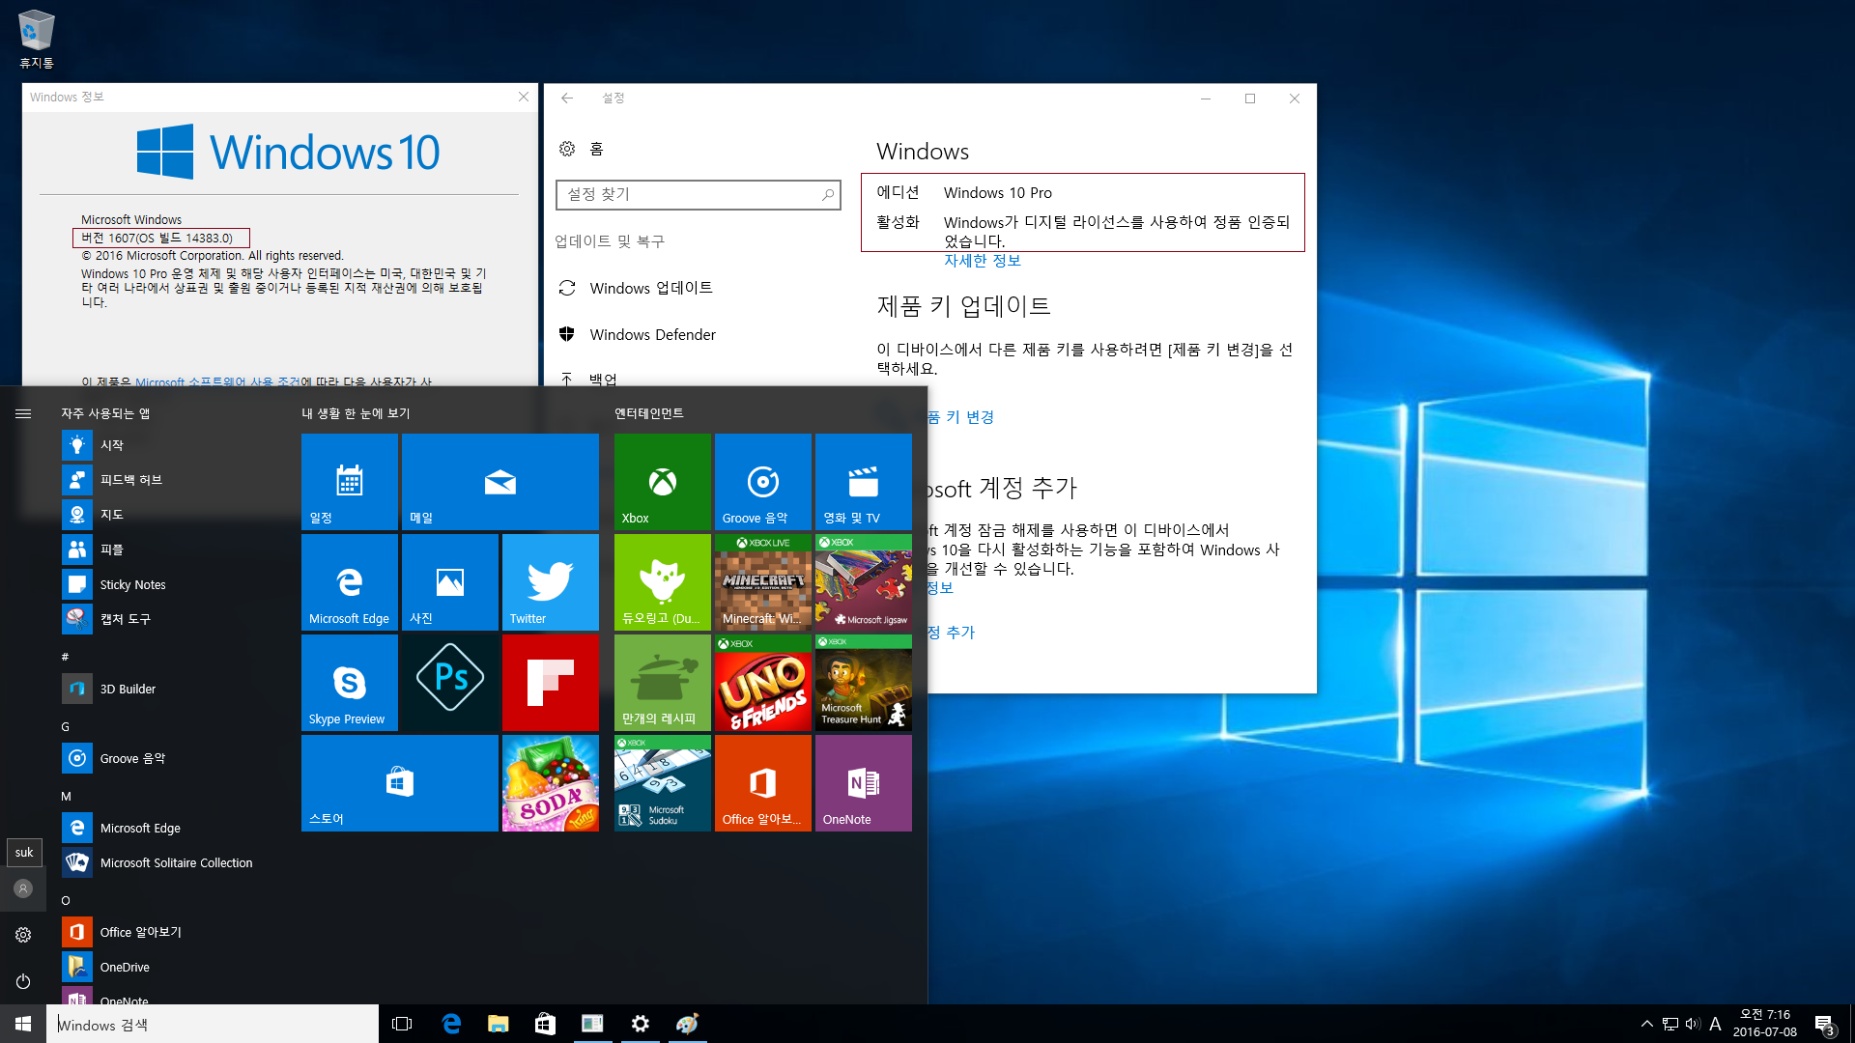Open Sticky Notes in the app list
Viewport: 1855px width, 1043px height.
(168, 584)
